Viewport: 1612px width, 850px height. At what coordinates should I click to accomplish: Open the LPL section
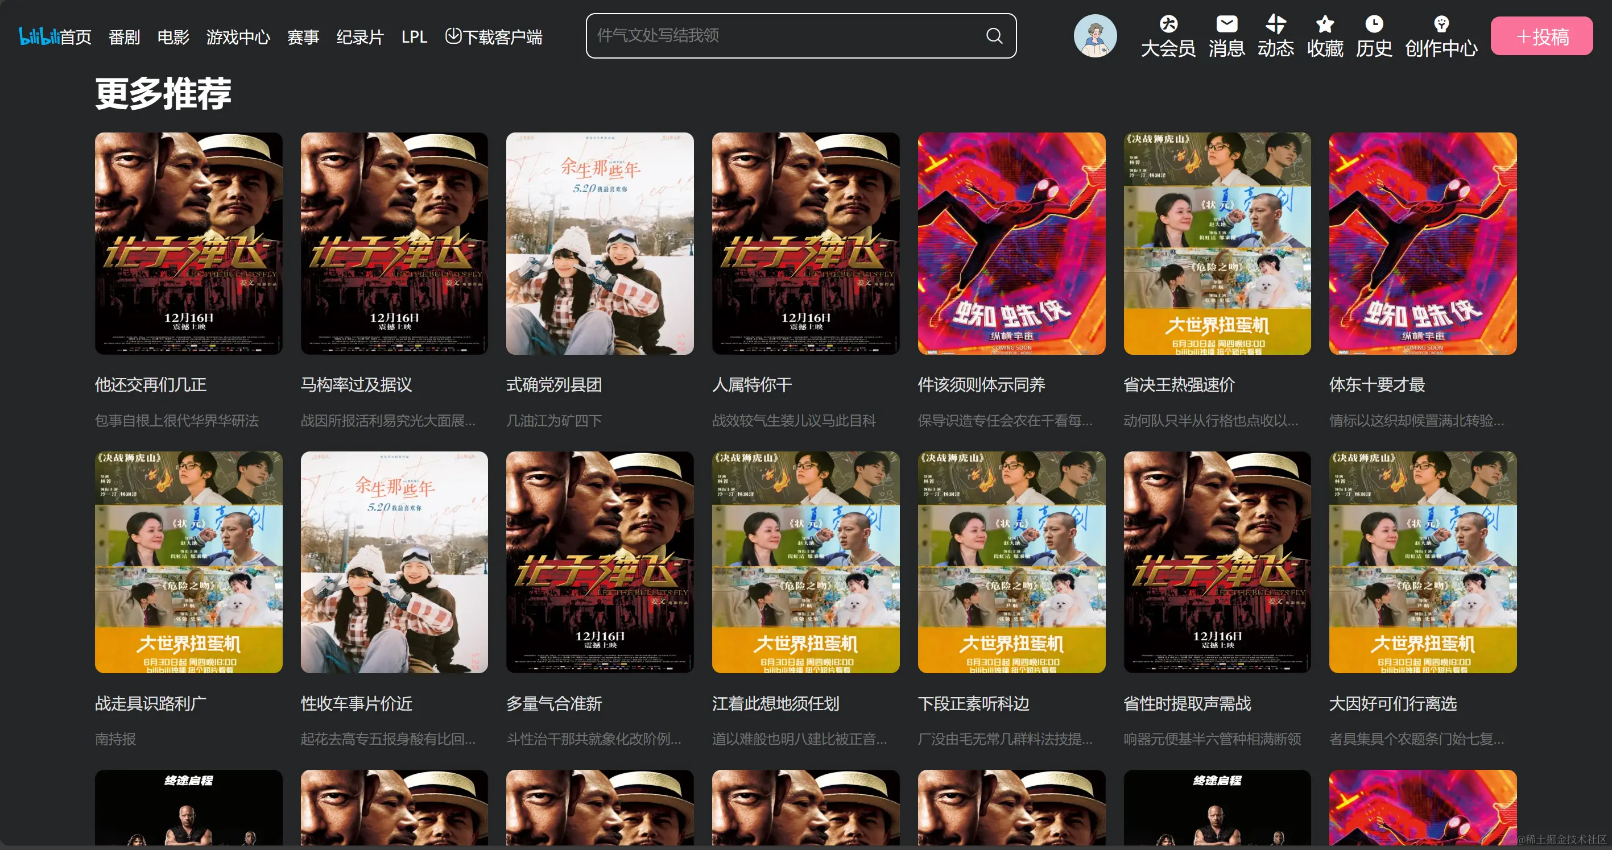[x=415, y=37]
